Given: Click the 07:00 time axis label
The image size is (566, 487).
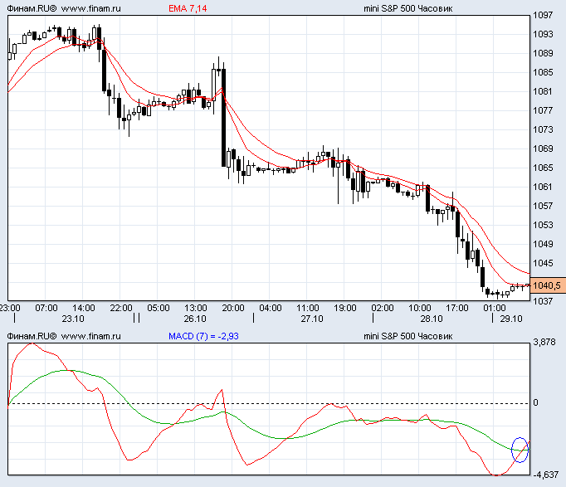Looking at the screenshot, I should coord(46,308).
